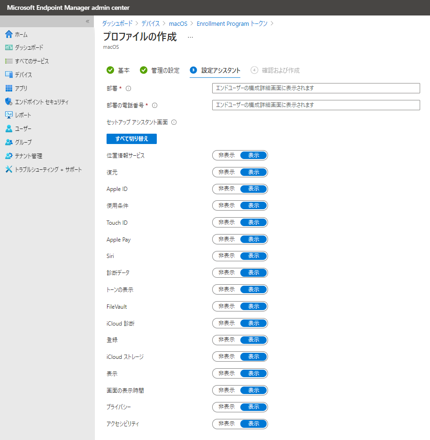The height and width of the screenshot is (440, 430).
Task: Open the info icon next to 部署
Action: click(128, 88)
